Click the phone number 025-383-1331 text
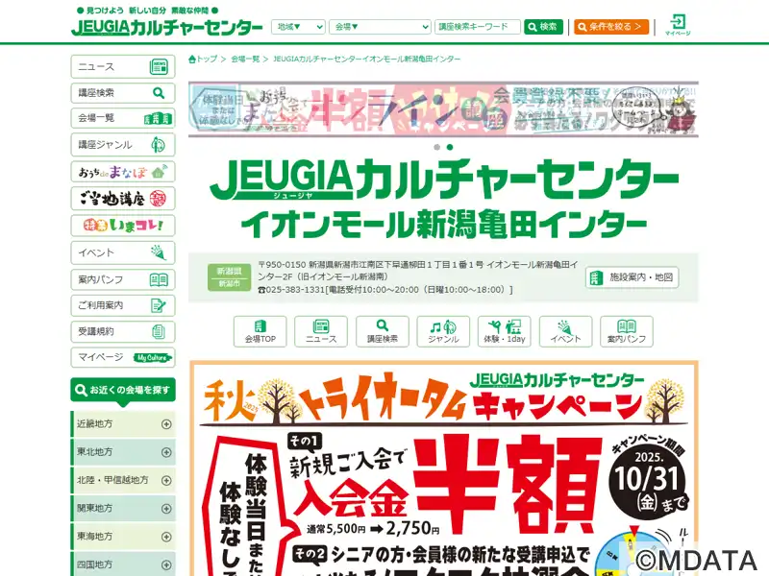The image size is (769, 576). (x=295, y=290)
